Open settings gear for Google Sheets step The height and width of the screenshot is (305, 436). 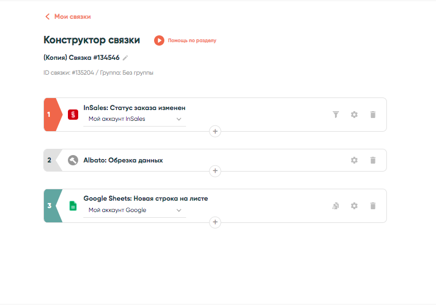(354, 206)
